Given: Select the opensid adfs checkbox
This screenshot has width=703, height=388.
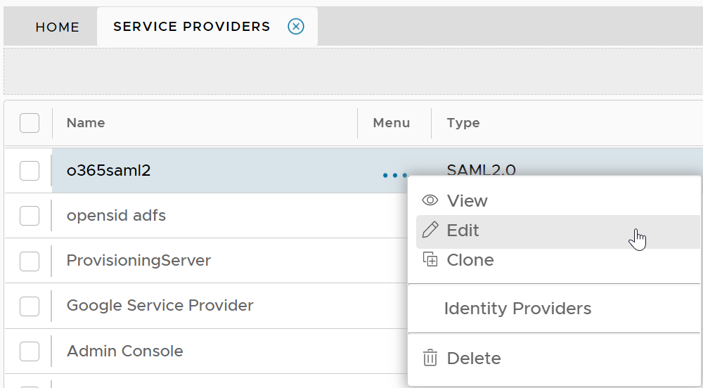Looking at the screenshot, I should pyautogui.click(x=30, y=216).
